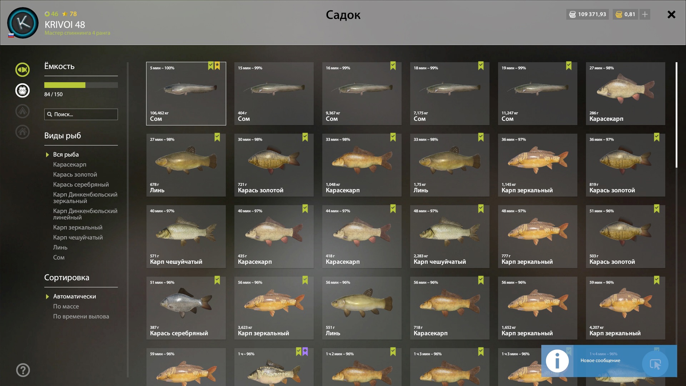Select the 2,283 kg Карп чешуйчатый card
The height and width of the screenshot is (386, 686).
point(450,237)
